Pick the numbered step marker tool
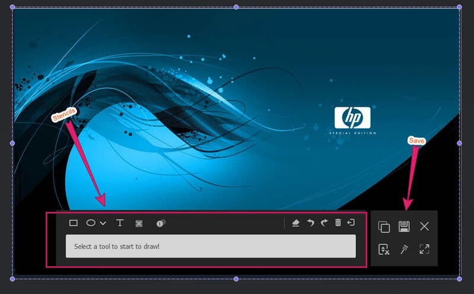 click(161, 223)
